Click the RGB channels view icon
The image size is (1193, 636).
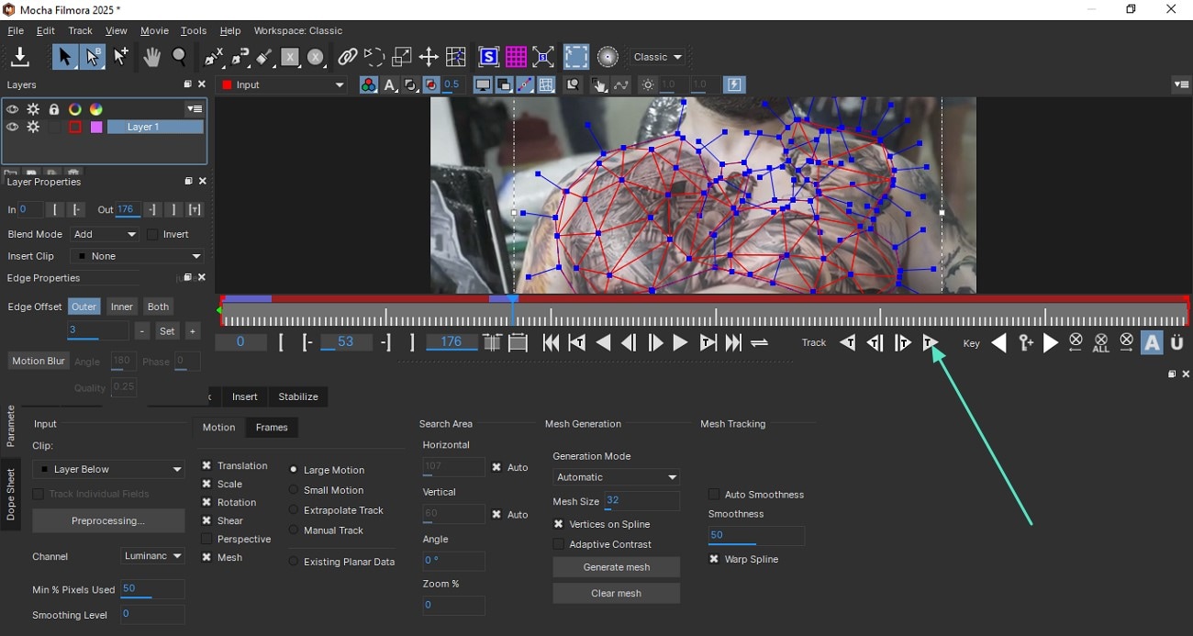pos(368,85)
